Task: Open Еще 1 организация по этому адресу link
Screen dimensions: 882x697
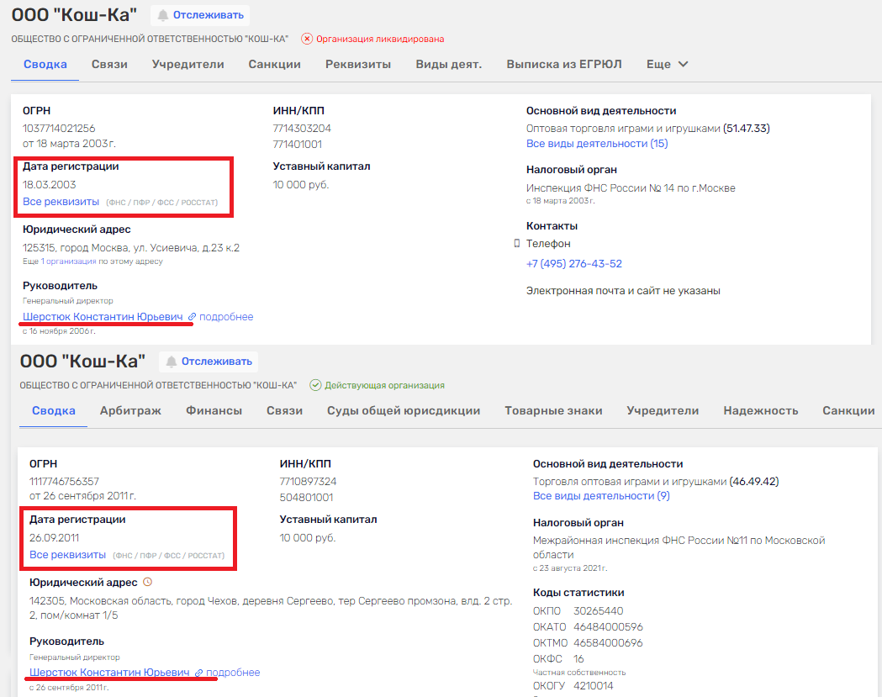Action: coord(92,261)
